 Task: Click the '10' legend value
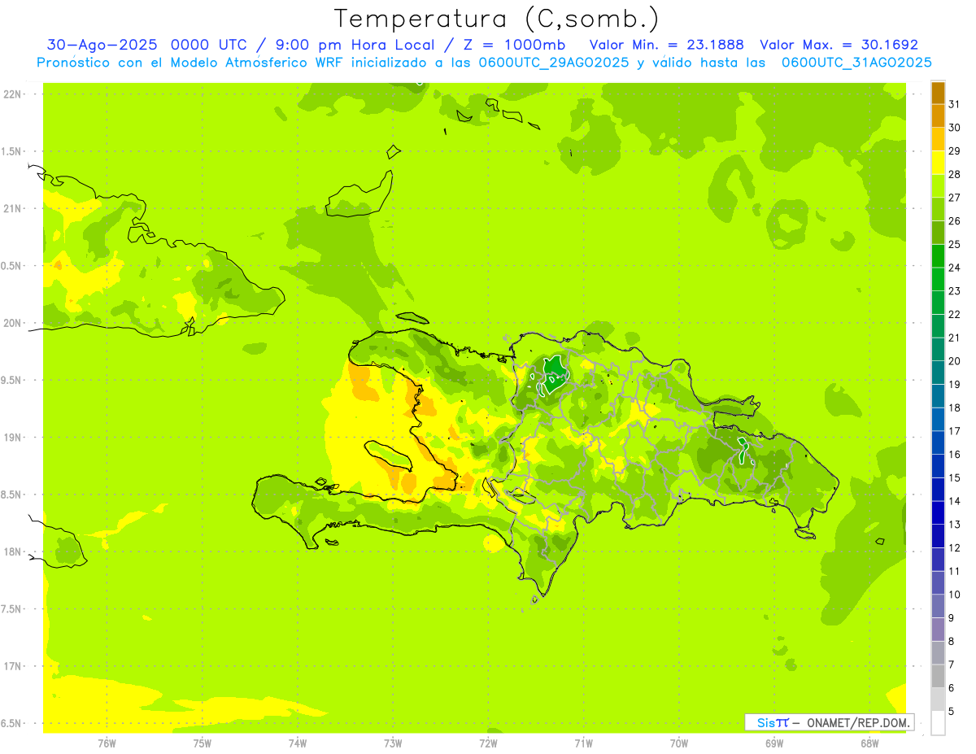[955, 595]
